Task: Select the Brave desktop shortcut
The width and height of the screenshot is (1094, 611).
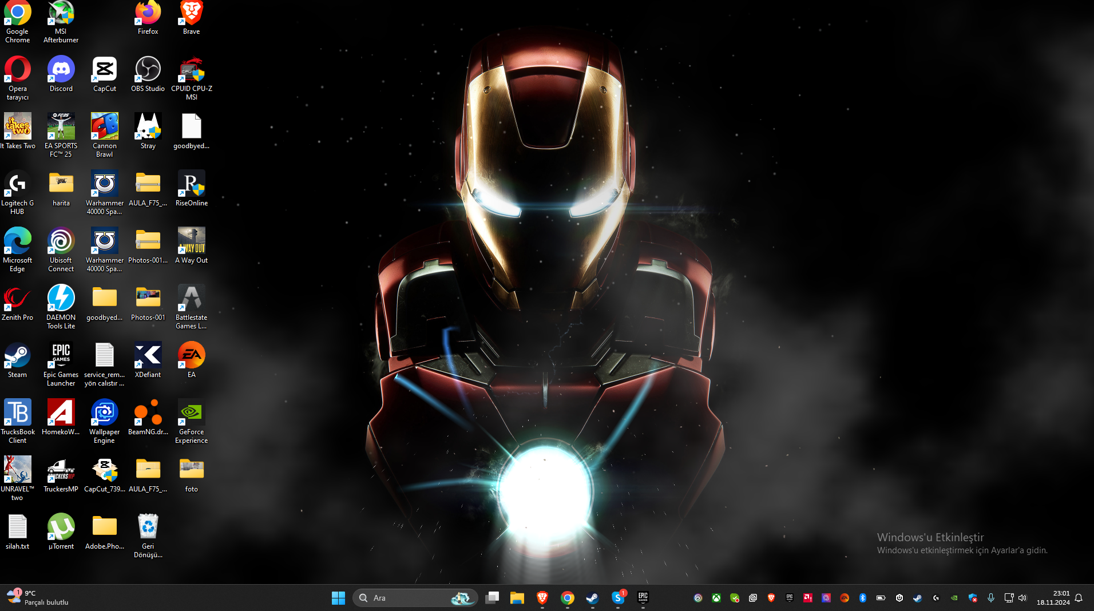Action: tap(192, 18)
